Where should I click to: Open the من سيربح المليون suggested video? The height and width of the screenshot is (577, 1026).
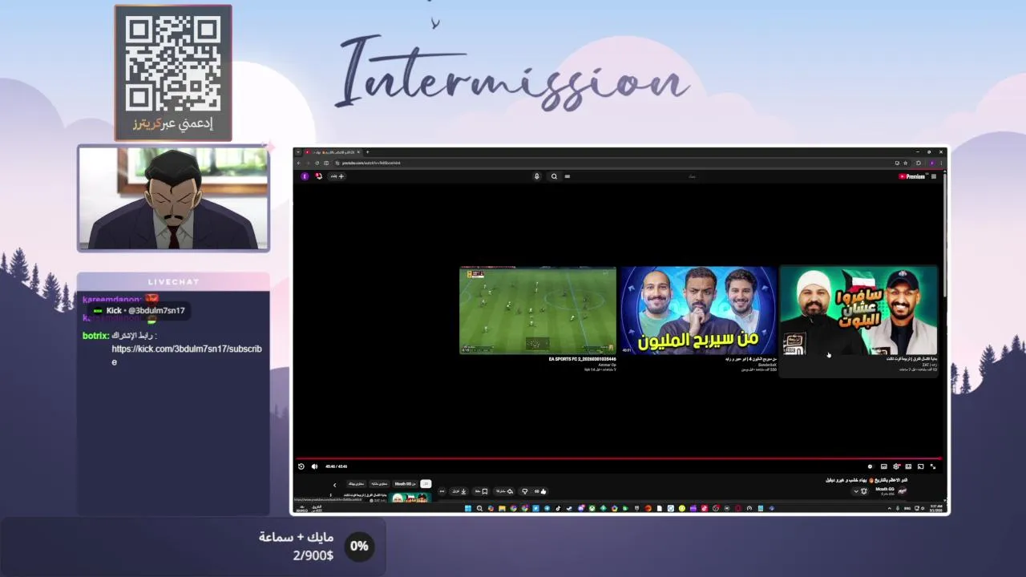[x=698, y=311]
